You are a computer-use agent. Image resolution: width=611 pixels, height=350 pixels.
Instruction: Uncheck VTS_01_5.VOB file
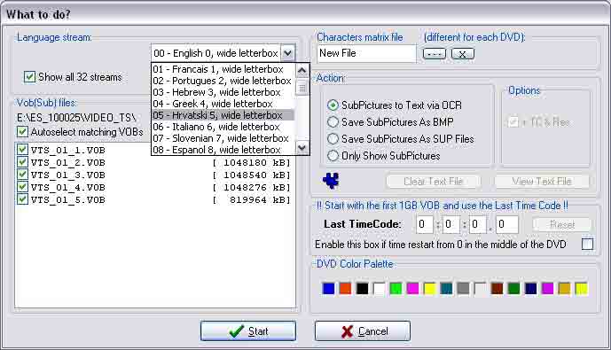coord(22,199)
